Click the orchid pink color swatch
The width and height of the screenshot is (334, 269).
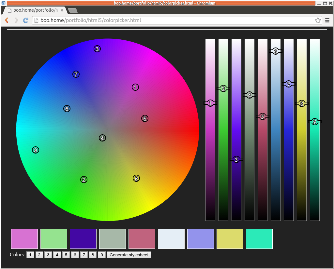pos(24,239)
